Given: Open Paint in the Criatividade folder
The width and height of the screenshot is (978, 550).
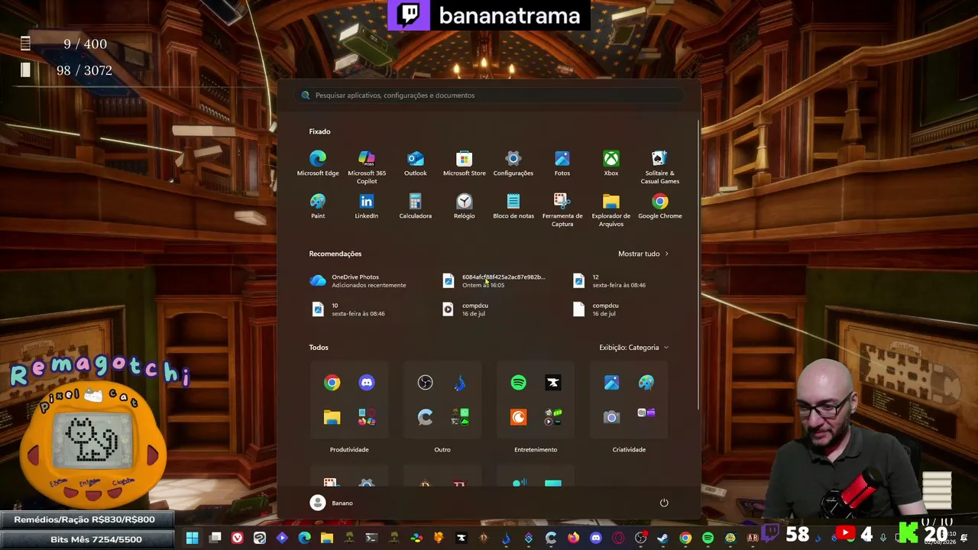Looking at the screenshot, I should click(x=646, y=383).
